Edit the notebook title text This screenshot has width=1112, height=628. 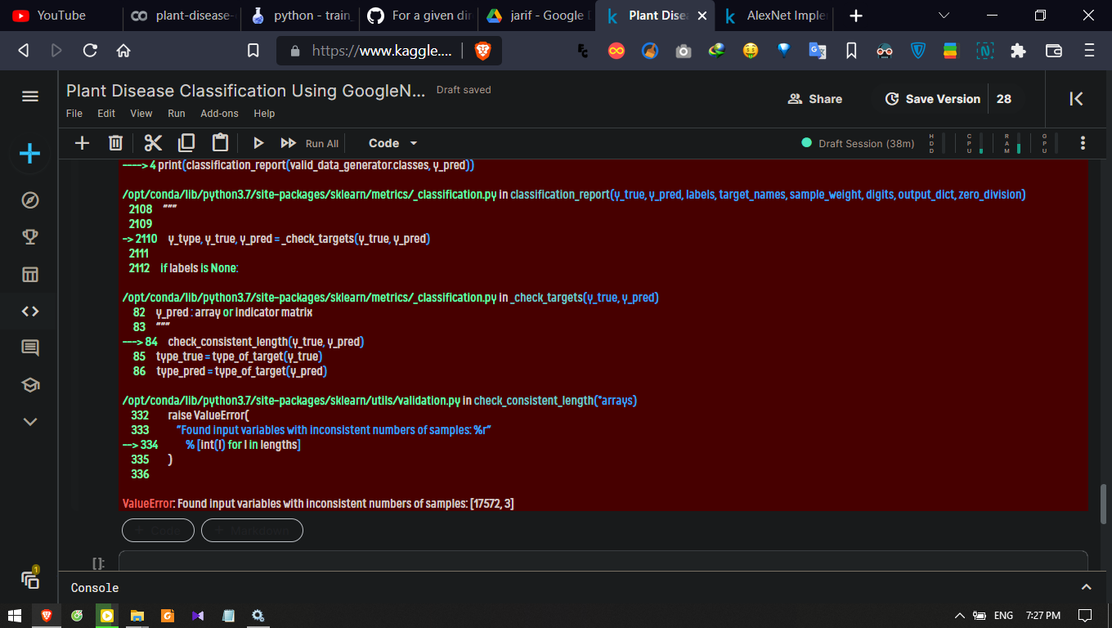click(246, 91)
